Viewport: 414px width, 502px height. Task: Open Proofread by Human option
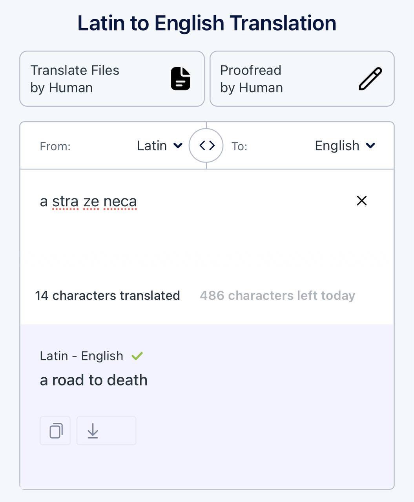pos(302,78)
